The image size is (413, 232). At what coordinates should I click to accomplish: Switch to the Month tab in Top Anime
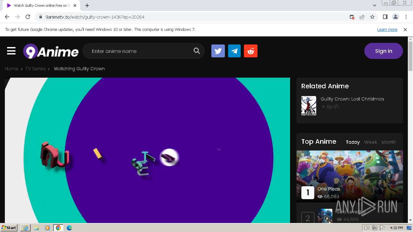point(388,142)
